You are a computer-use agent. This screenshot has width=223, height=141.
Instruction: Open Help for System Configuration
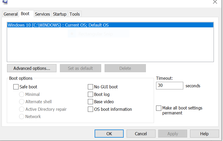point(204,134)
